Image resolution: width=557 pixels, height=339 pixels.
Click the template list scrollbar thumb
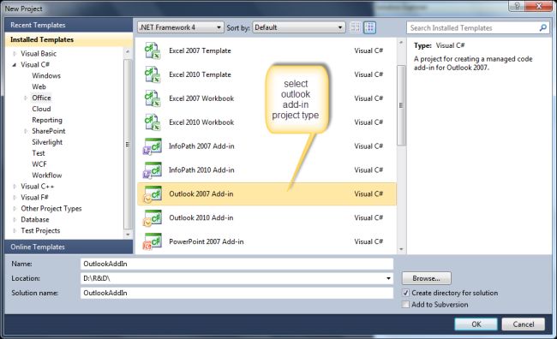[x=401, y=105]
